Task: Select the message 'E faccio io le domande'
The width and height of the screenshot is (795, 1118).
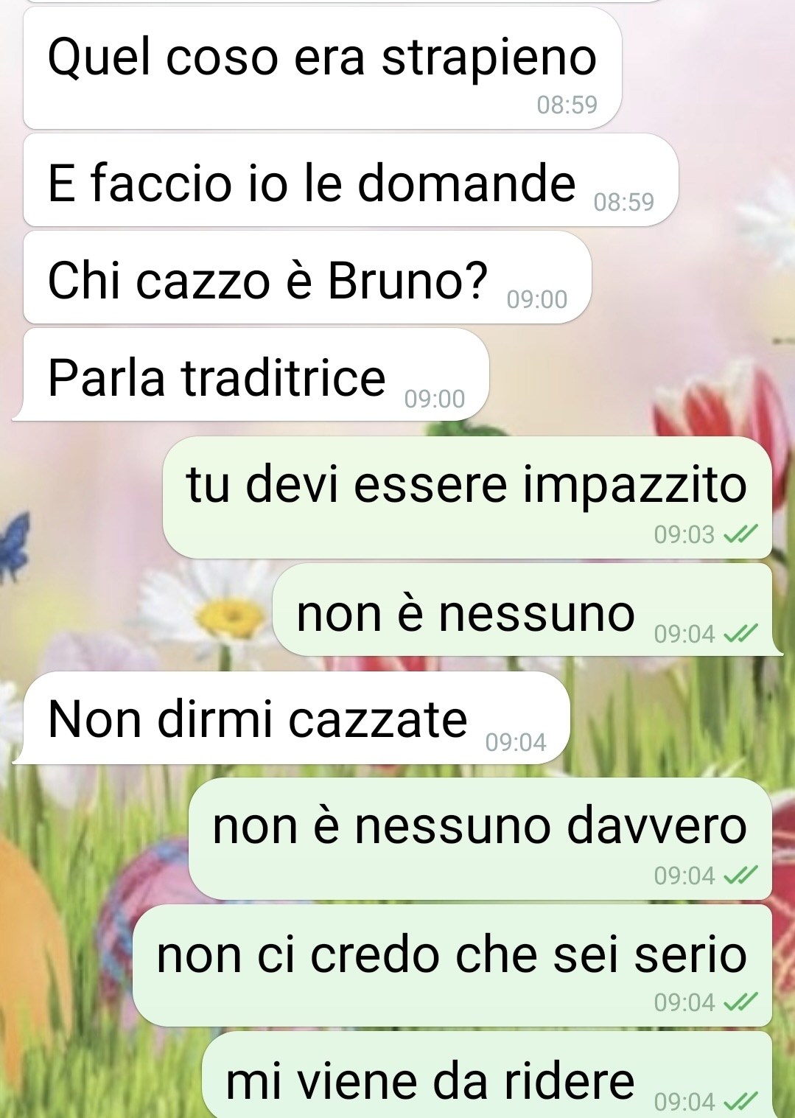Action: point(351,180)
